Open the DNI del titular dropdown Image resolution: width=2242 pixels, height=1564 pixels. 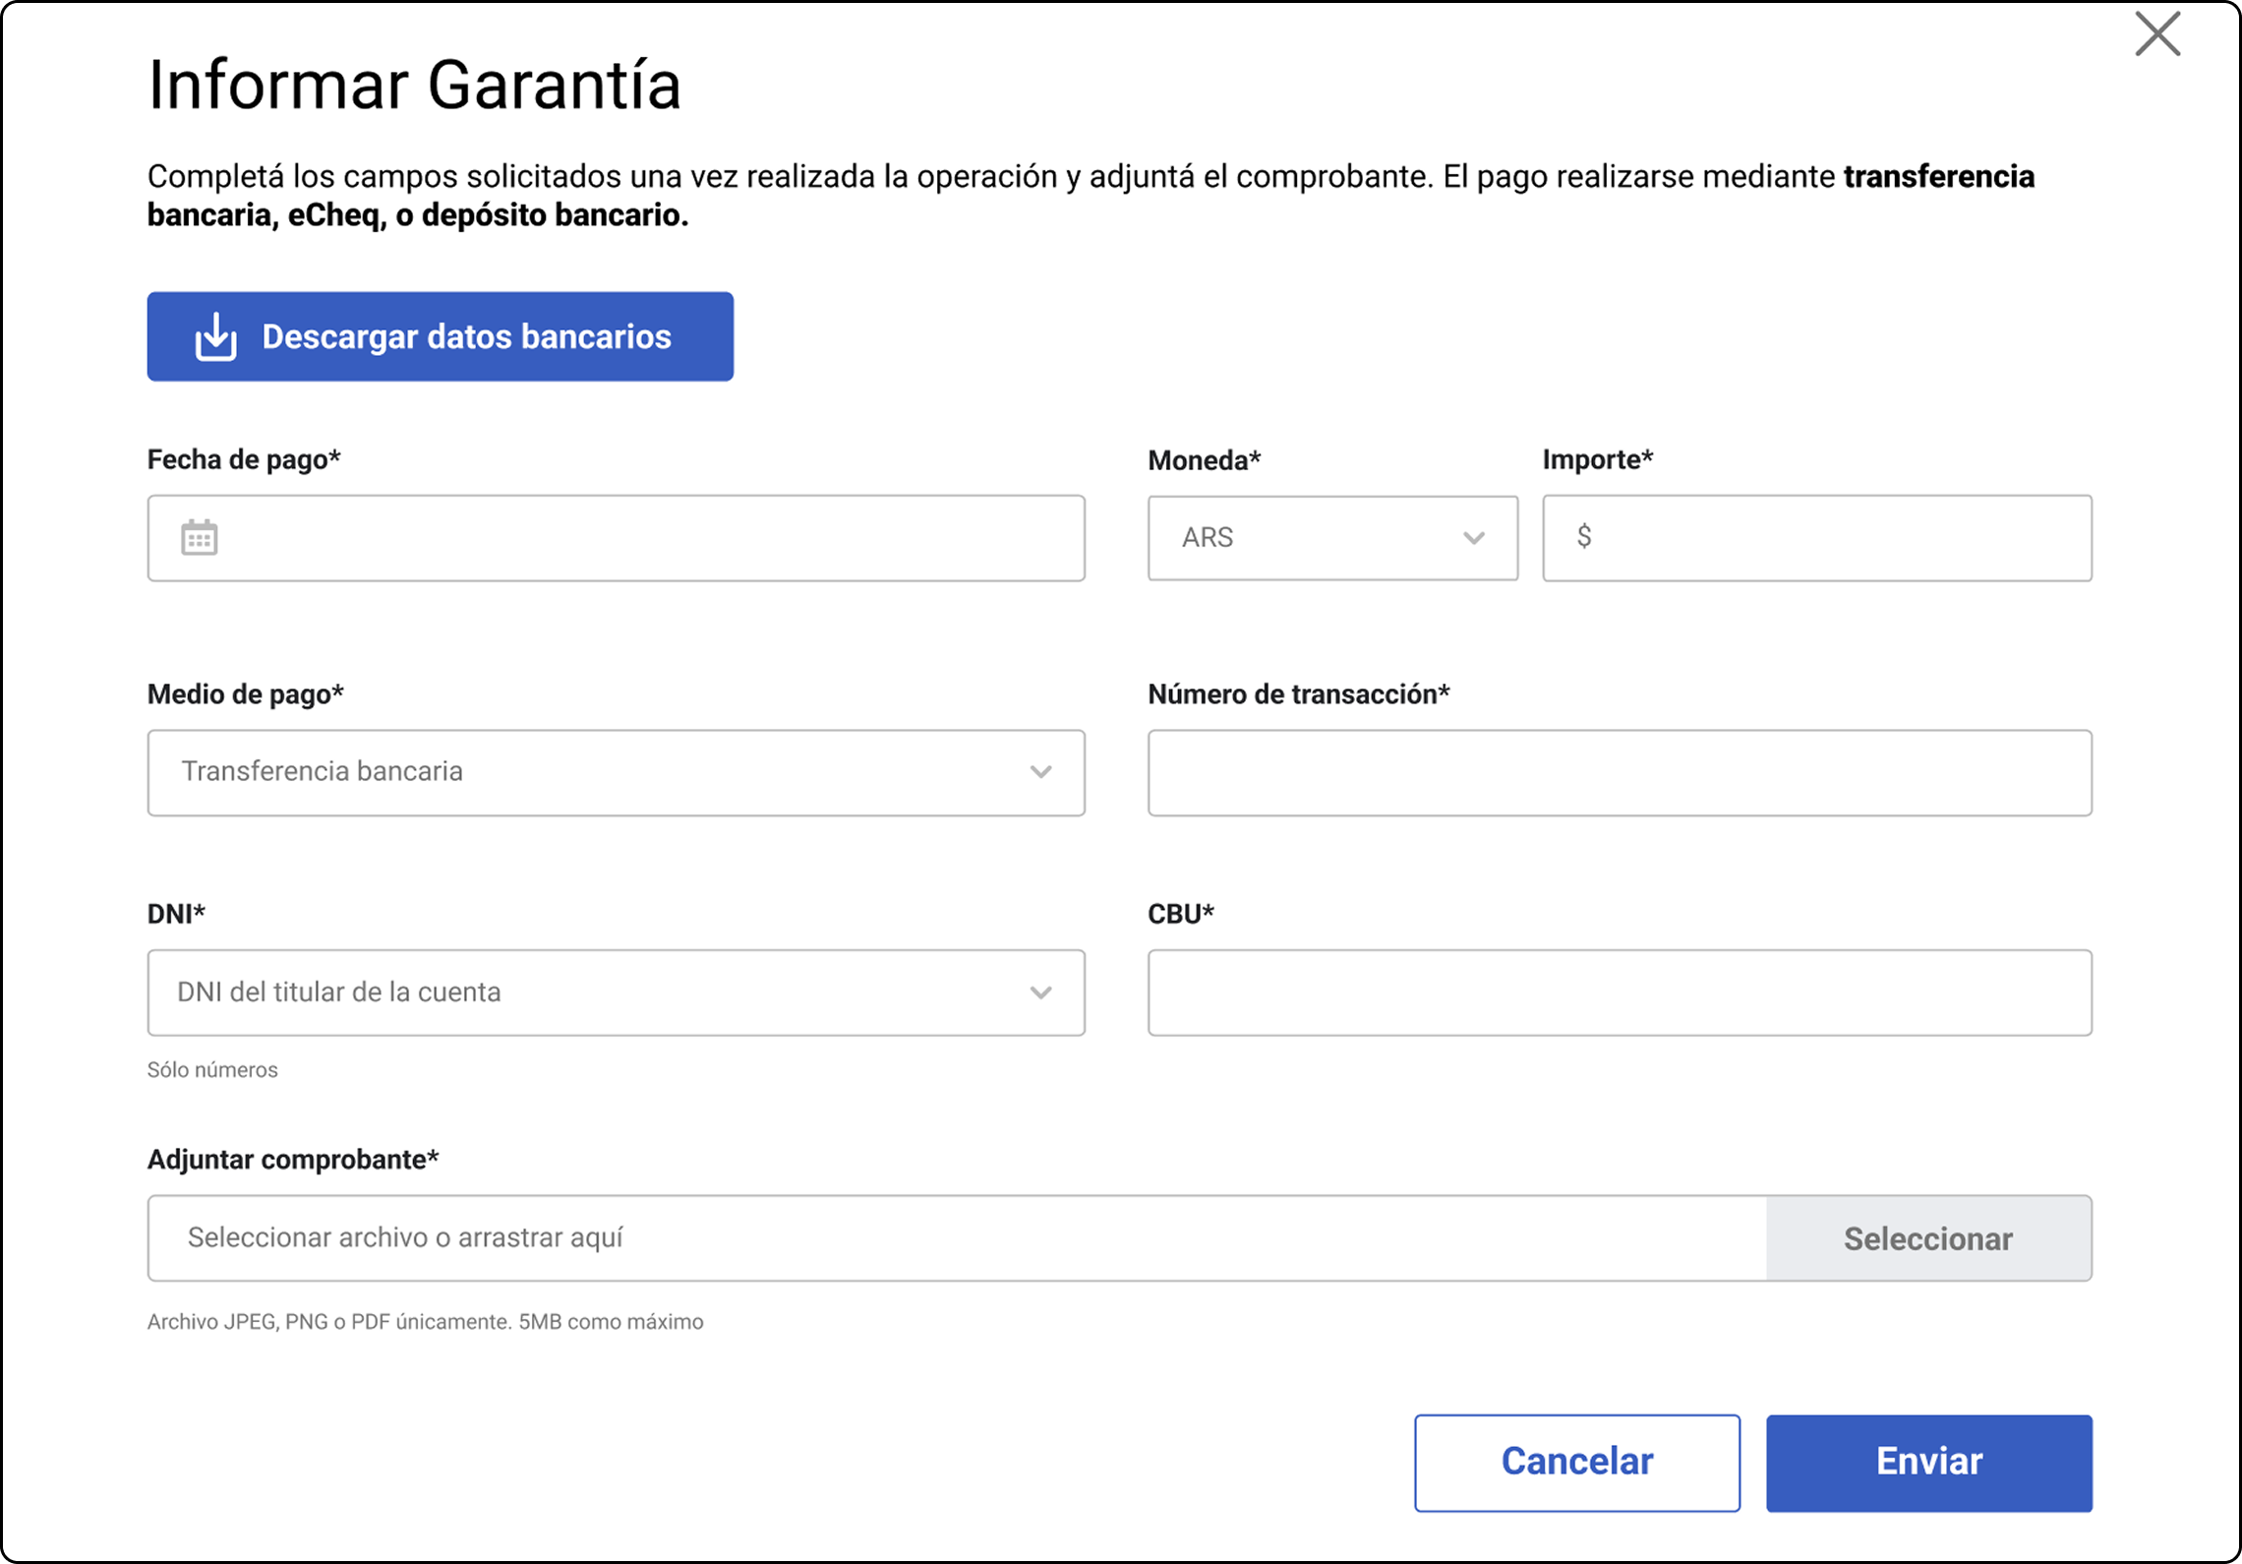tap(590, 993)
